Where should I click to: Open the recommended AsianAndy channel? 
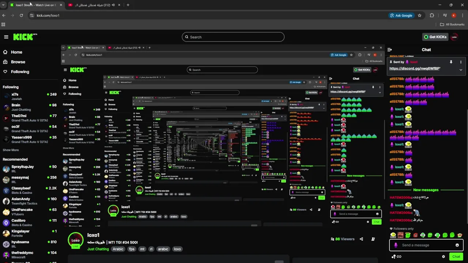(29, 201)
